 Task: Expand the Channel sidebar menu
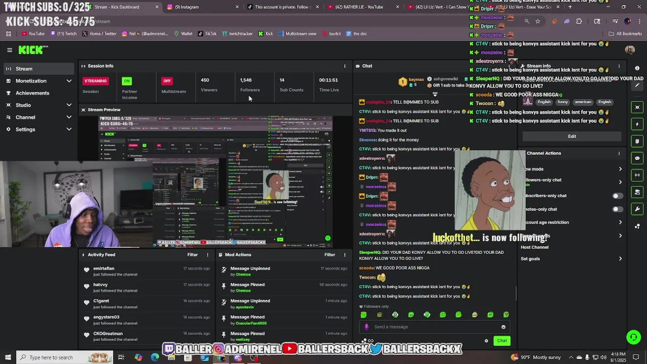coord(38,117)
